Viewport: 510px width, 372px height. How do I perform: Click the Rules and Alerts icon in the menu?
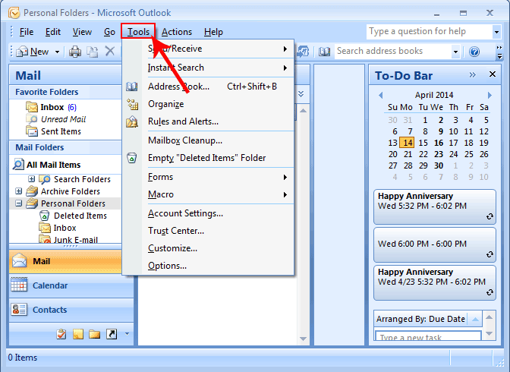pos(132,121)
